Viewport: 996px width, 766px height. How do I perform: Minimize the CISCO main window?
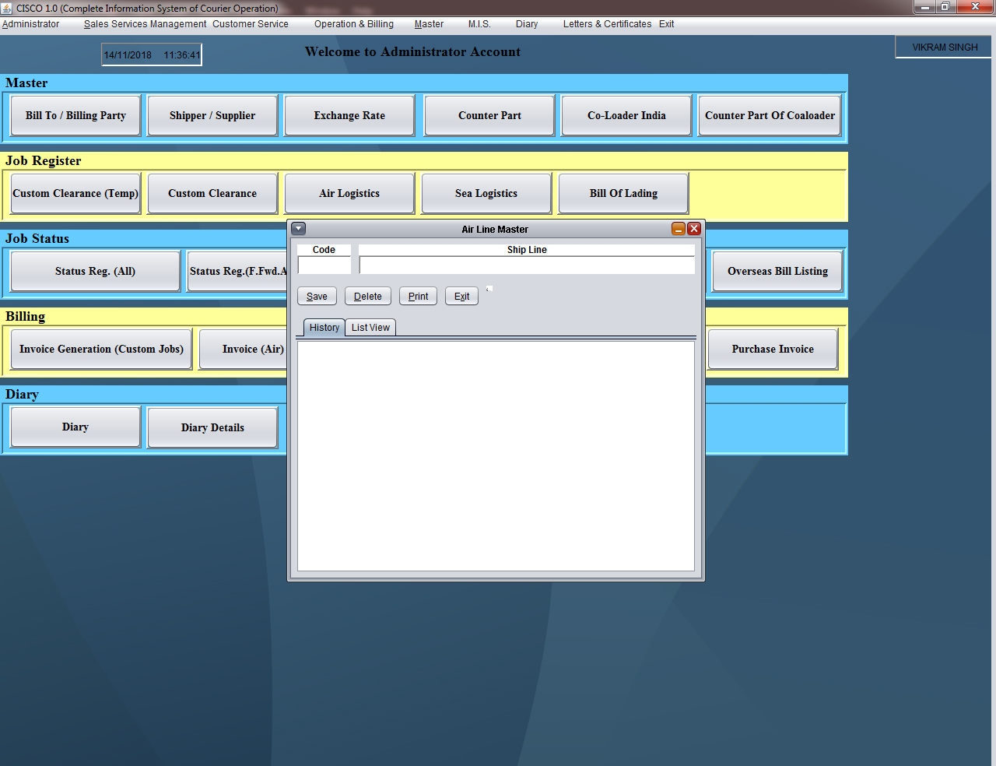click(x=924, y=7)
